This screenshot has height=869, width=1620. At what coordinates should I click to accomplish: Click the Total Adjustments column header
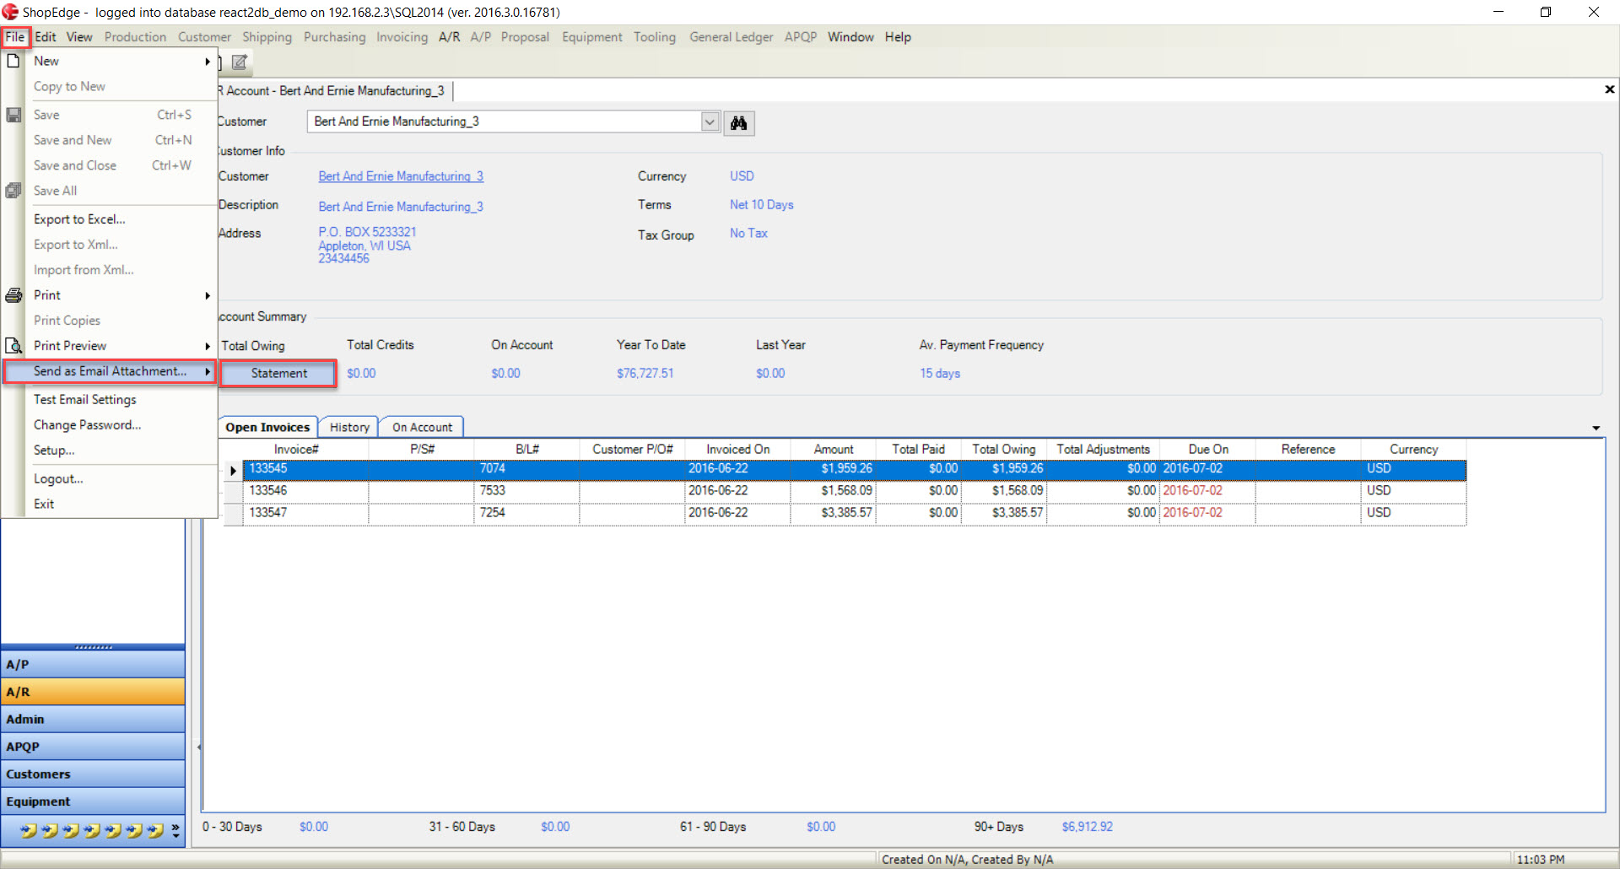click(x=1104, y=450)
